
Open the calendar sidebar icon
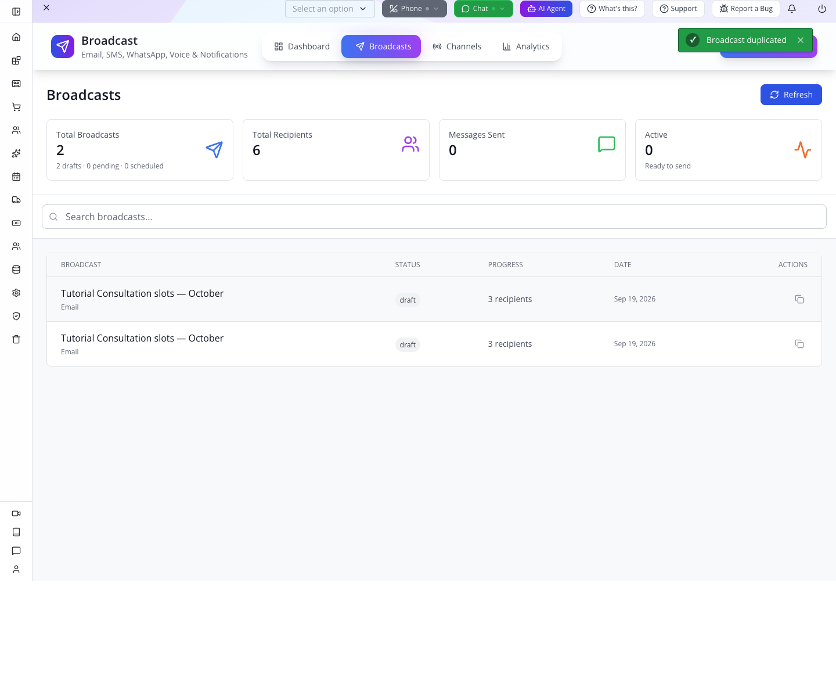point(16,177)
